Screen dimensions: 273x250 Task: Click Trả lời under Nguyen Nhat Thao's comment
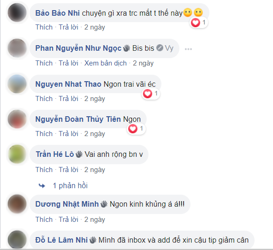coord(68,99)
